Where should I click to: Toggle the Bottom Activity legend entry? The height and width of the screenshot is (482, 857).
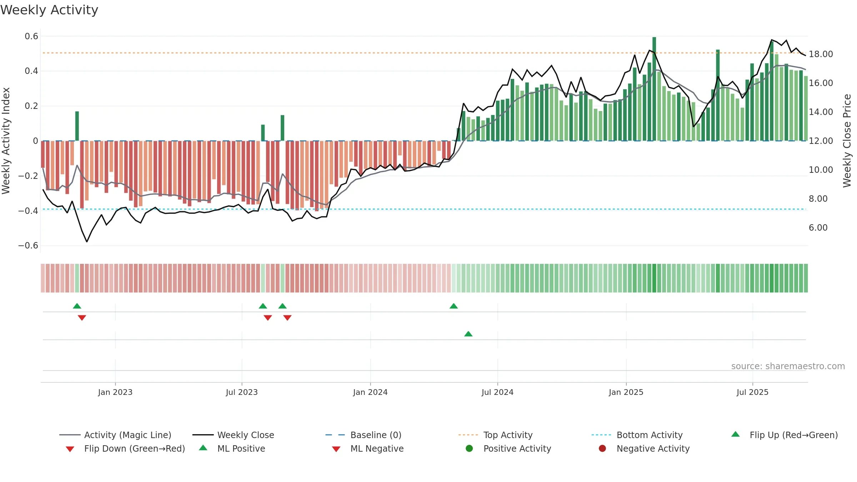[637, 435]
